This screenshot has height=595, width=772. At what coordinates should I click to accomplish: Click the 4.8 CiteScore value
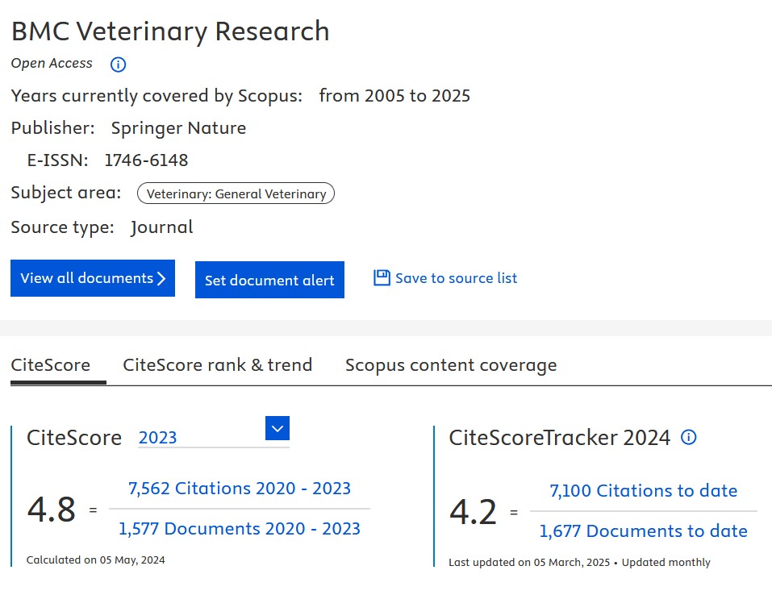52,510
